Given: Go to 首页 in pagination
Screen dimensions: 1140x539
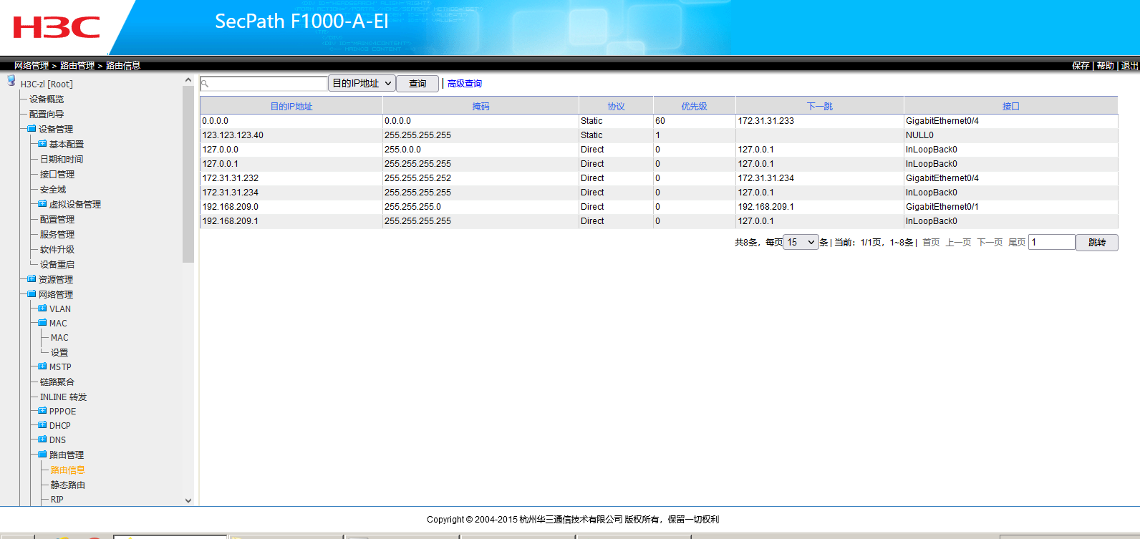Looking at the screenshot, I should pos(931,243).
